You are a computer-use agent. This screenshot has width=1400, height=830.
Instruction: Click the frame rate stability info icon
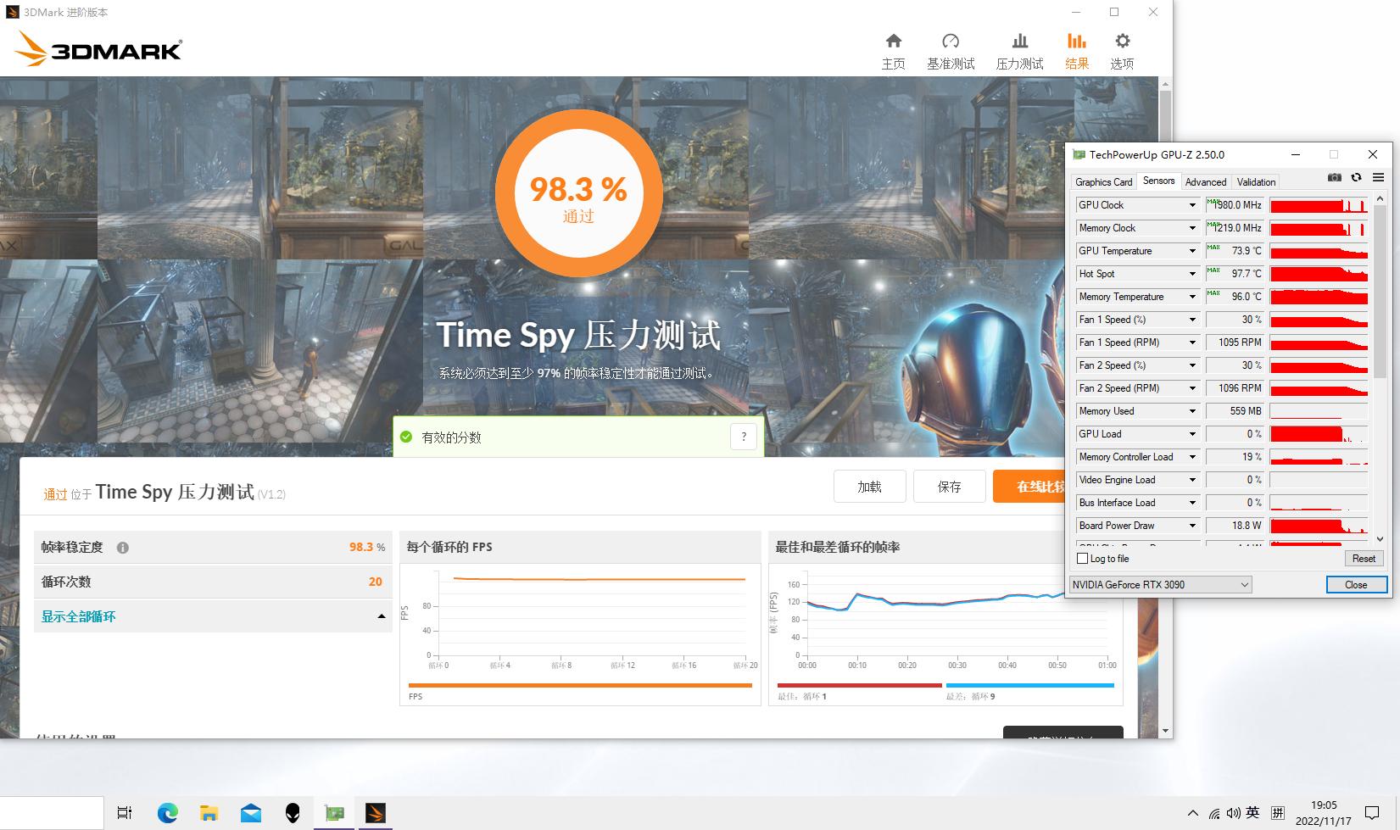coord(122,548)
